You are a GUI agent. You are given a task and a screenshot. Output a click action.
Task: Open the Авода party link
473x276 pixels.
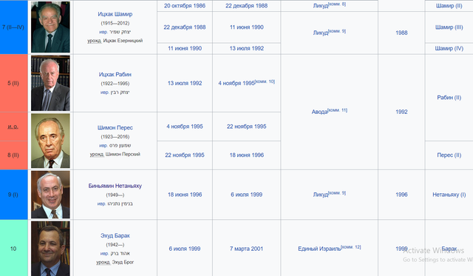[x=319, y=112]
